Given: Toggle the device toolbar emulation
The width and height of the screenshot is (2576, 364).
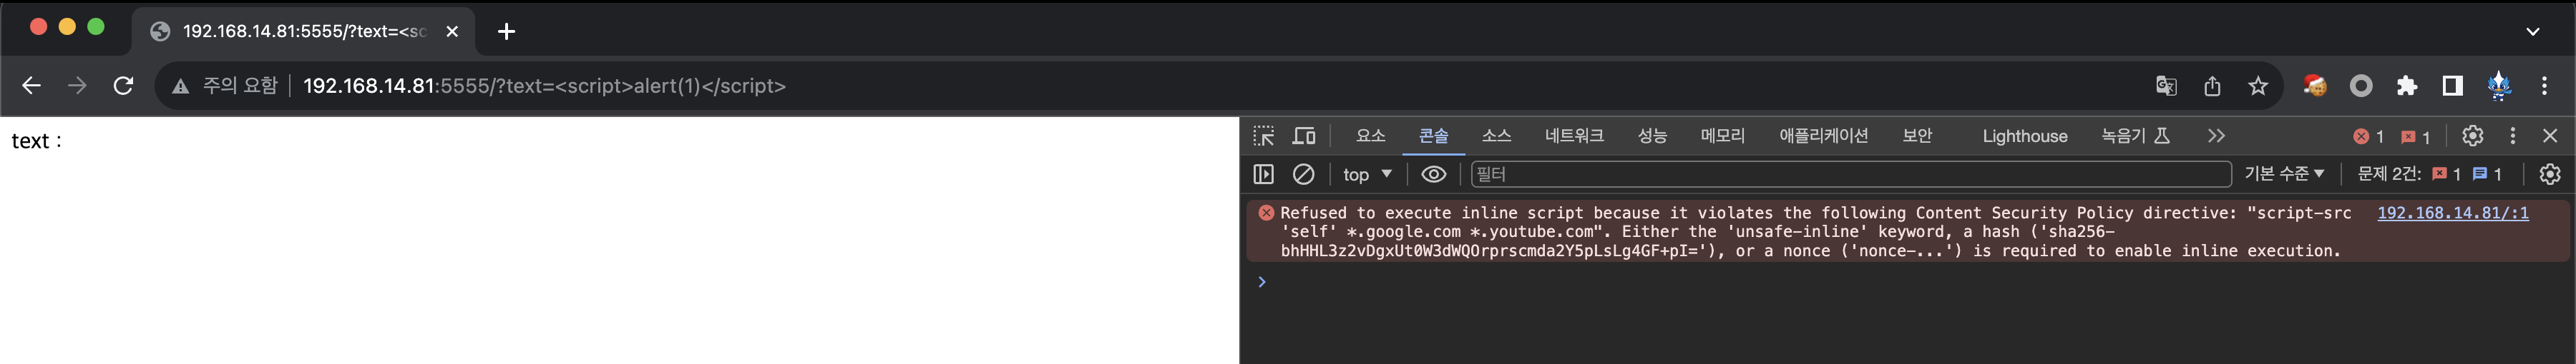Looking at the screenshot, I should (x=1304, y=136).
